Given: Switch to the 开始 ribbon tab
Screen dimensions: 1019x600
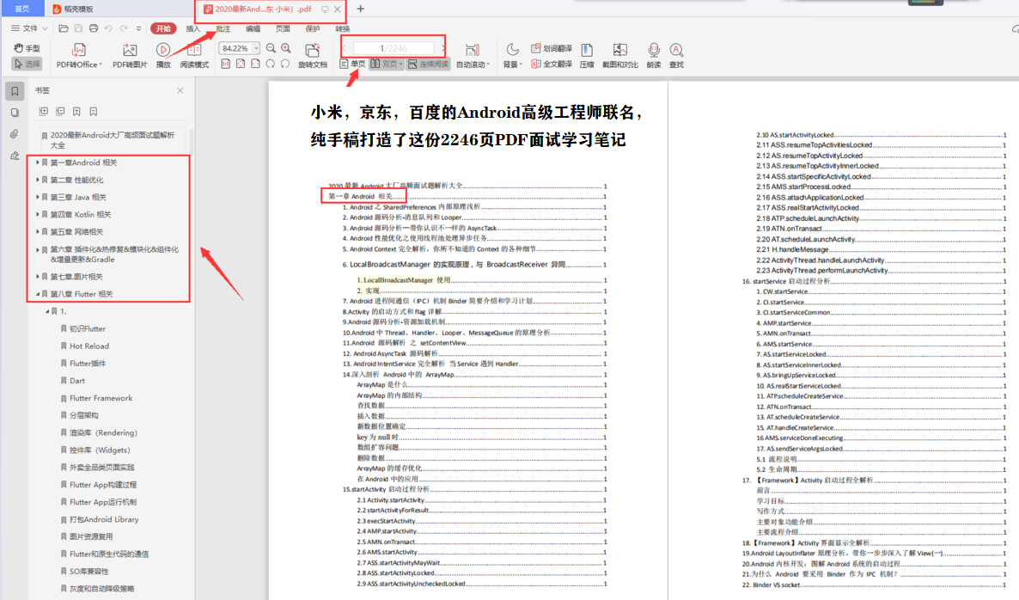Looking at the screenshot, I should [x=163, y=28].
